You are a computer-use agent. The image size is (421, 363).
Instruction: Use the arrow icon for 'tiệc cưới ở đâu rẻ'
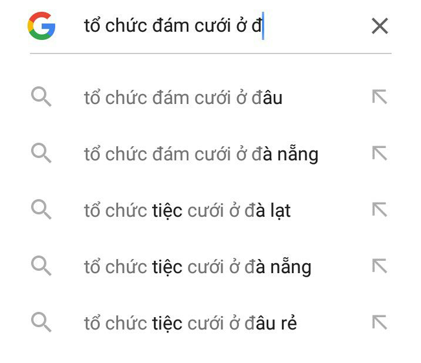(380, 322)
